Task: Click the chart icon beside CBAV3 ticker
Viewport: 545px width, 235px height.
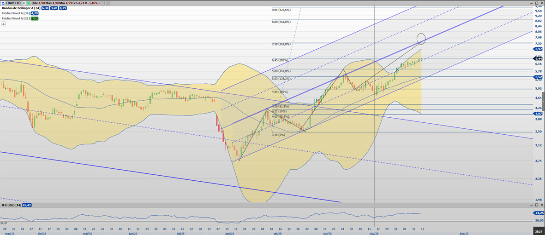Action: (x=3, y=3)
